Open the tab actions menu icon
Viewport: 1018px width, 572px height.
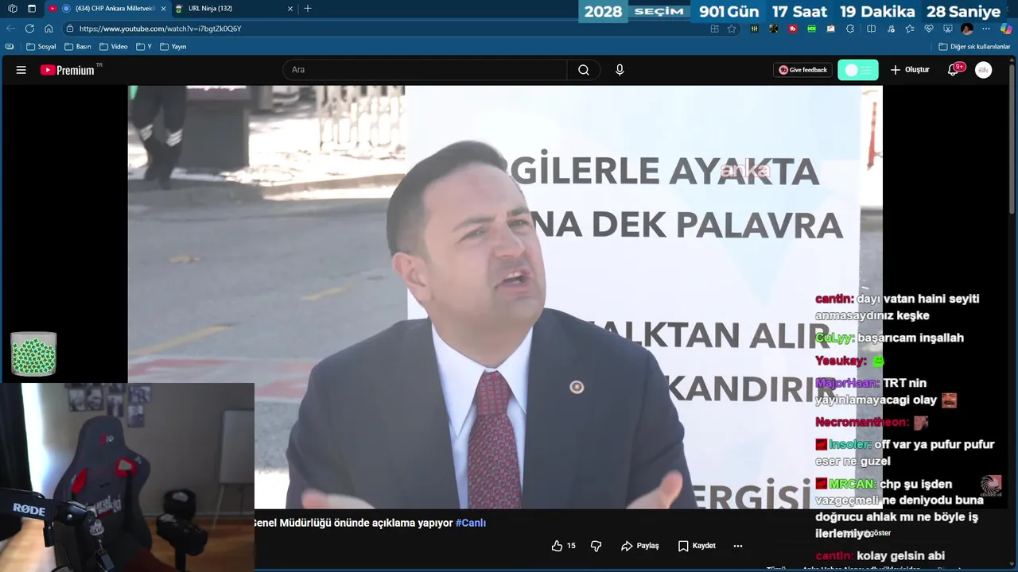coord(32,9)
